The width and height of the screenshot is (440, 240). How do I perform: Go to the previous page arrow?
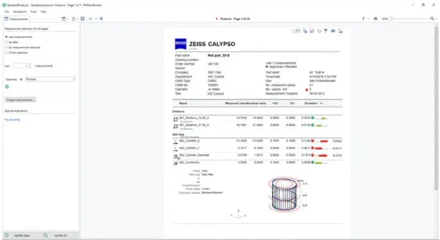pyautogui.click(x=90, y=19)
